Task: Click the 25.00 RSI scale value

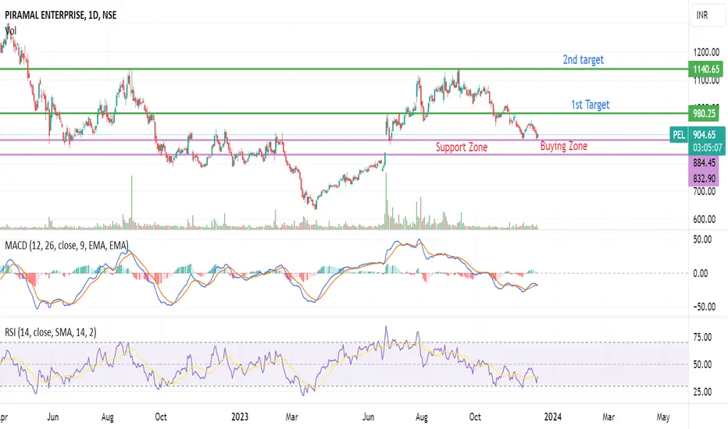Action: [702, 392]
